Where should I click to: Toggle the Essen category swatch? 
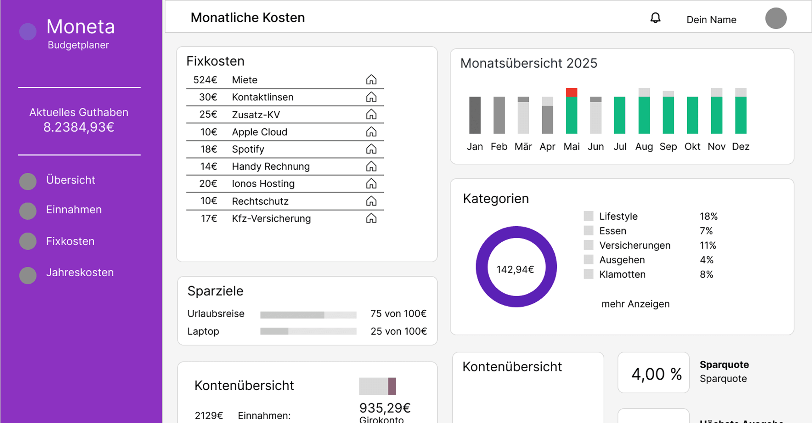click(x=589, y=230)
